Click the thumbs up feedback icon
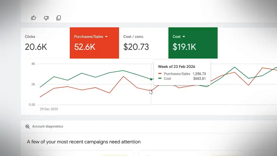277x156 pixels. [34, 18]
